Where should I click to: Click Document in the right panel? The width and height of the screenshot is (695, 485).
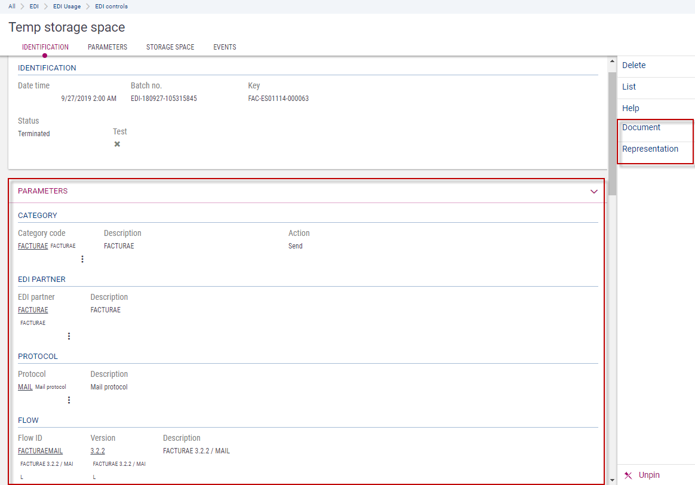click(641, 127)
